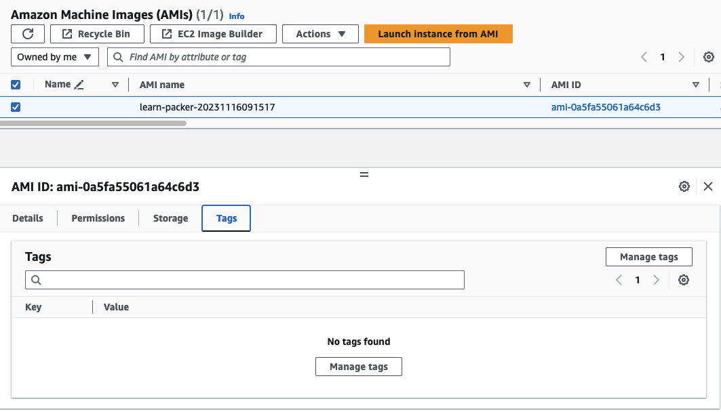Viewport: 721px width, 412px height.
Task: Click the edit pencil icon beside Name column
Action: point(79,85)
